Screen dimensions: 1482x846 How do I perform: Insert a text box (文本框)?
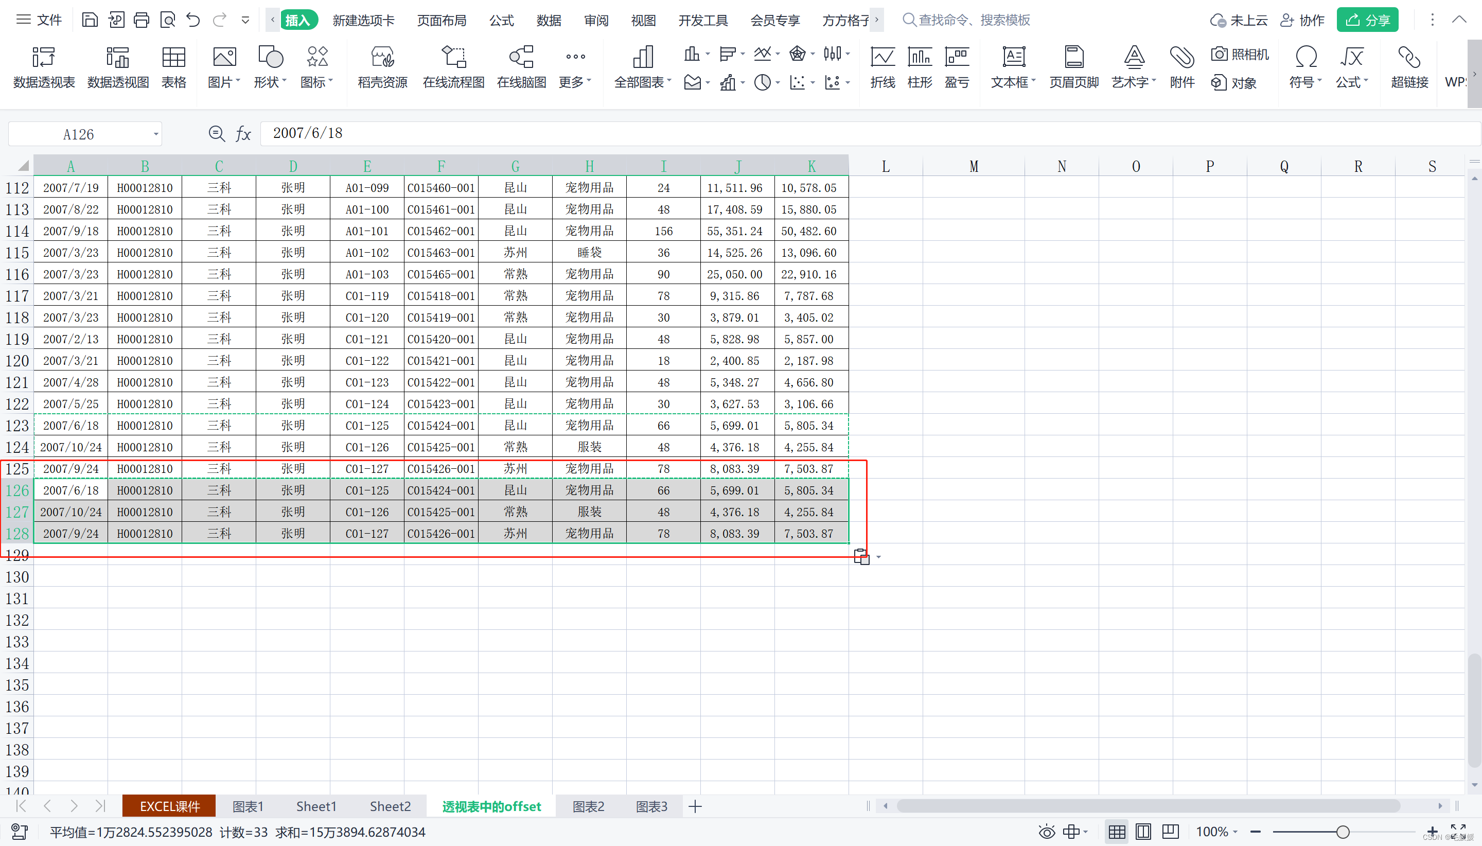tap(1013, 67)
